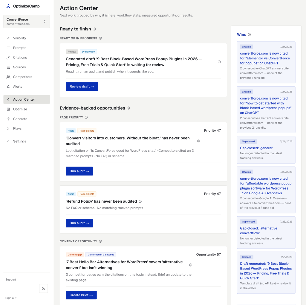Open win about 'Elementor vs ConvertForce' citation

(266, 62)
